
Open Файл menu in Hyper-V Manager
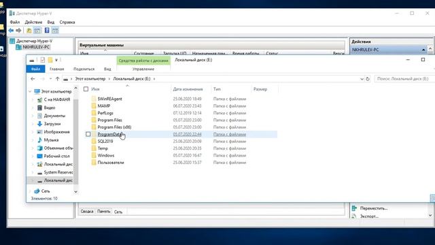(15, 22)
